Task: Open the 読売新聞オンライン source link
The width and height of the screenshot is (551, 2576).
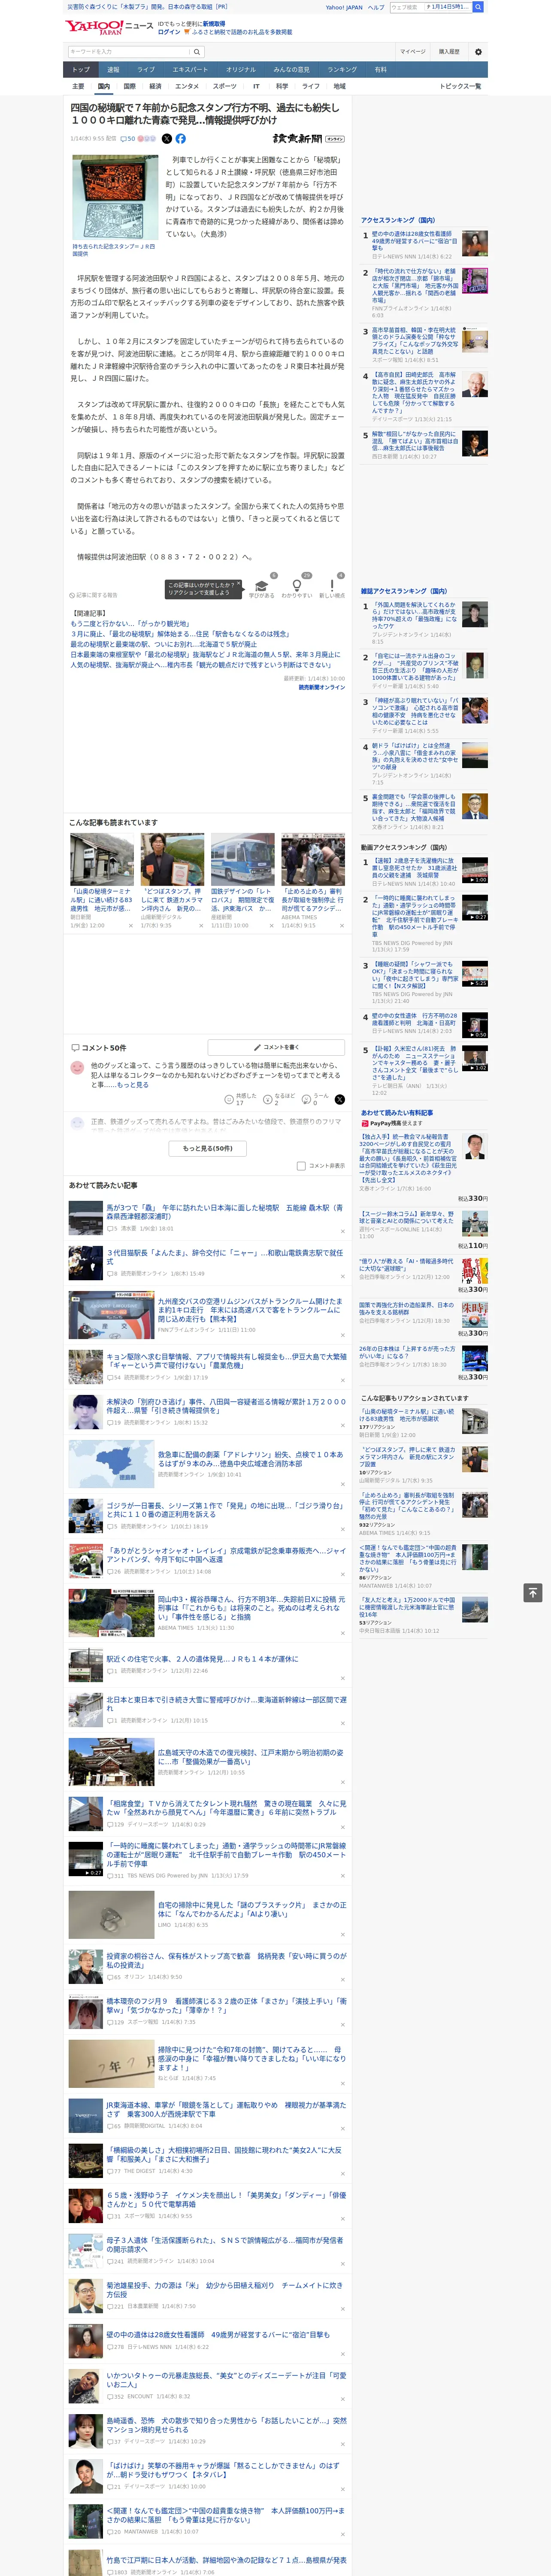Action: pos(321,687)
